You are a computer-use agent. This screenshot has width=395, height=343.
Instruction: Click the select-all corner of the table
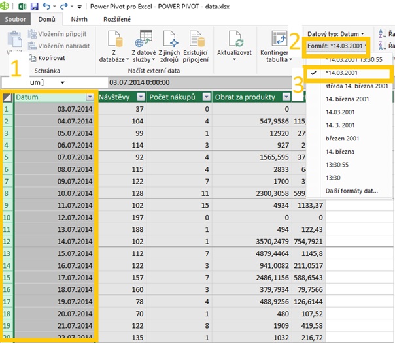tap(7, 97)
